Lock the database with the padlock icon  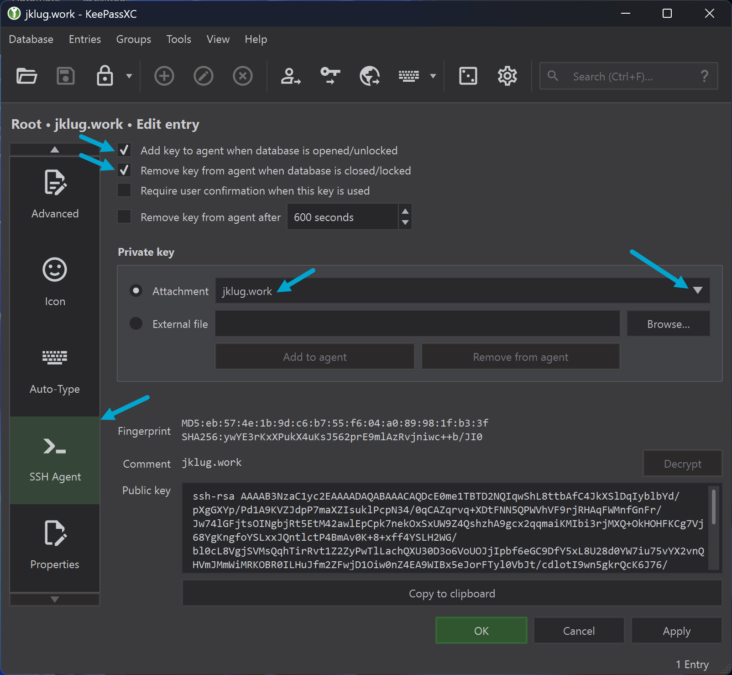[105, 76]
